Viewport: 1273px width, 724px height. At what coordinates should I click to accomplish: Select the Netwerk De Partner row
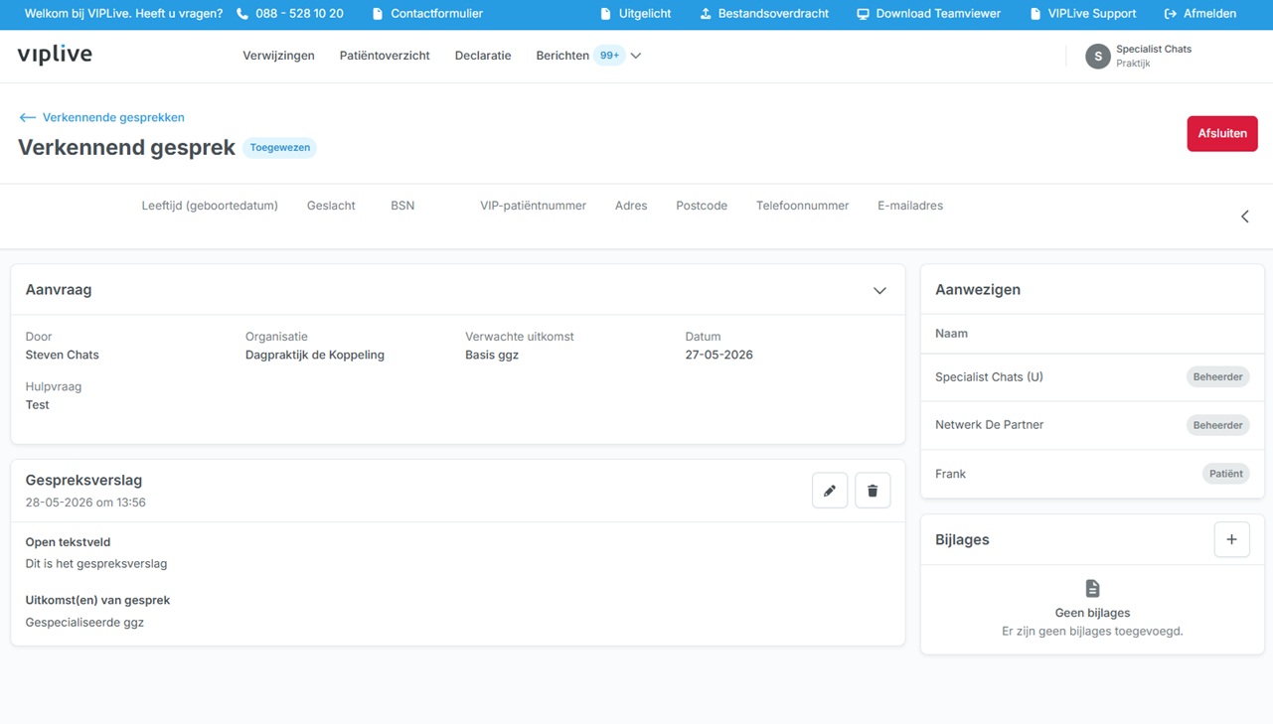[x=1092, y=425]
